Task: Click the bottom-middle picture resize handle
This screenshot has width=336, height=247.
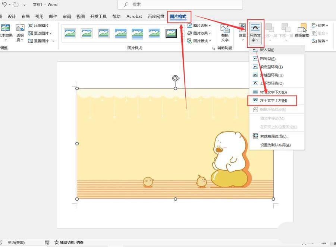Action: 176,199
